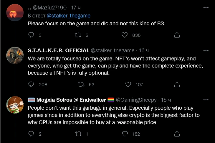Like the S.T.A.L.K.E.R. OFFICIAL tweet
The width and height of the screenshot is (215, 143).
pos(128,84)
